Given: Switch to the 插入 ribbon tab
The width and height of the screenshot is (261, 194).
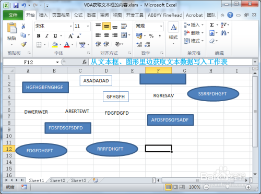Looking at the screenshot, I should (x=43, y=15).
